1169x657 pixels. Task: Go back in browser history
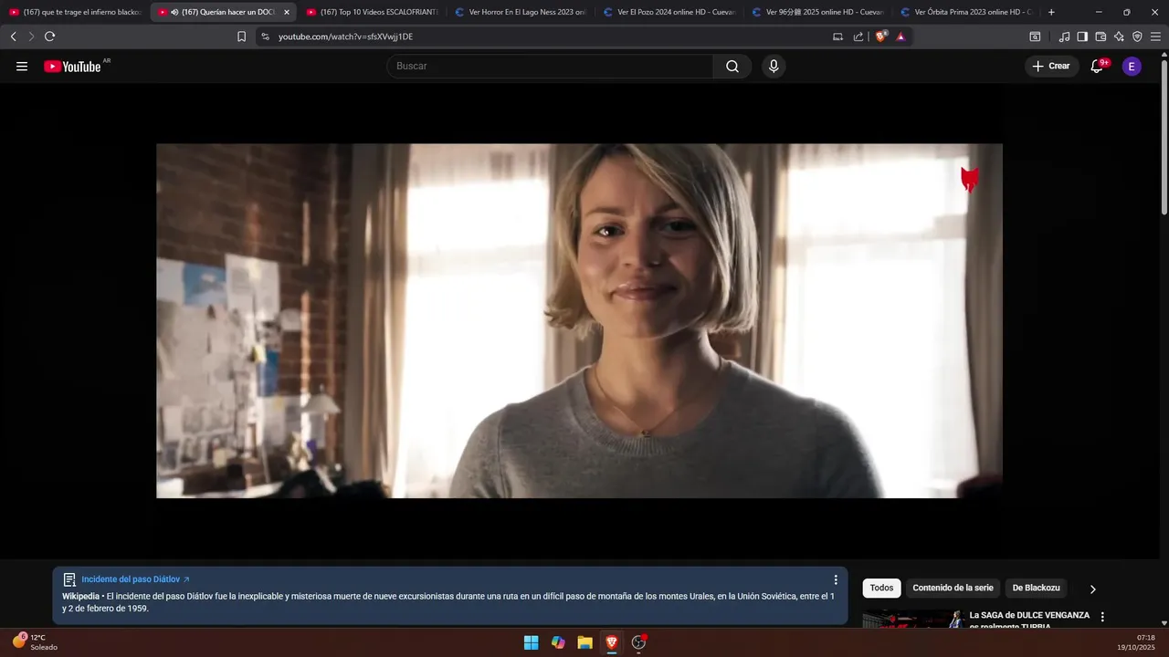coord(13,36)
